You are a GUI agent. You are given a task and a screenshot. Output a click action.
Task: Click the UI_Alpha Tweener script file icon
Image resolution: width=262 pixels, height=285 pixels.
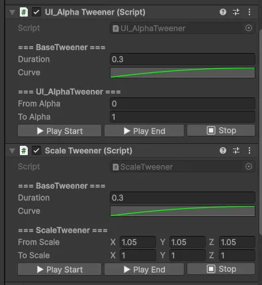click(24, 12)
